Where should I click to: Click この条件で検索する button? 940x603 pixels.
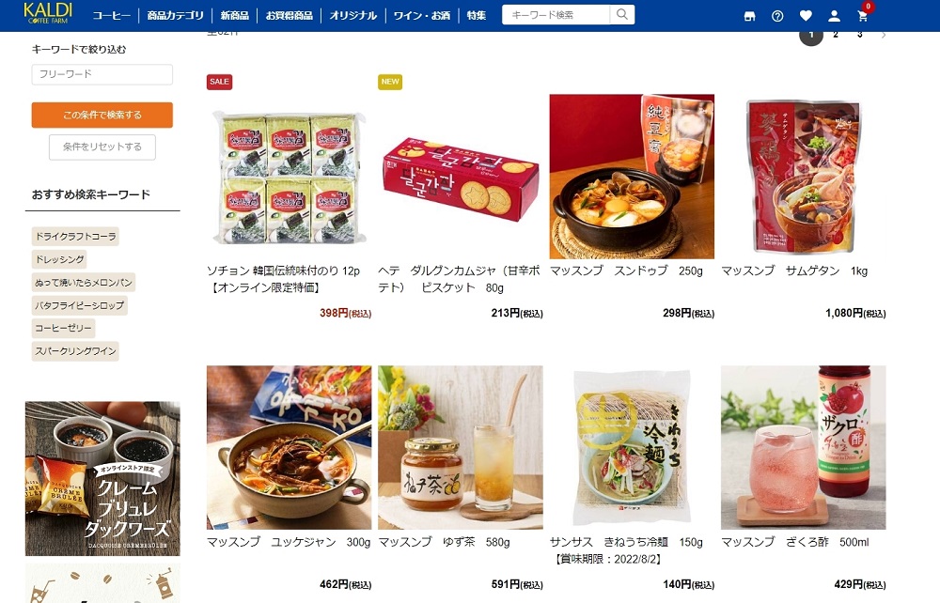point(102,115)
